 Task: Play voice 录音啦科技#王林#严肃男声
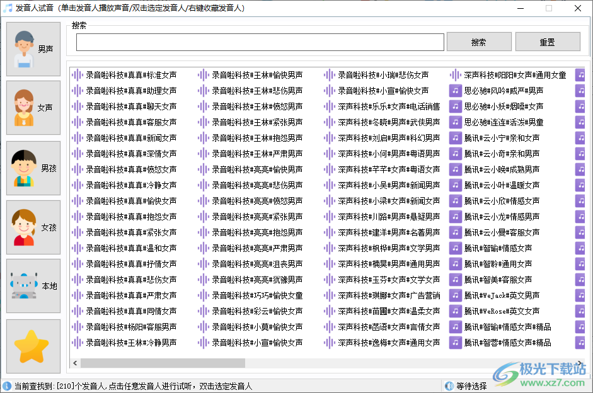[x=257, y=154]
